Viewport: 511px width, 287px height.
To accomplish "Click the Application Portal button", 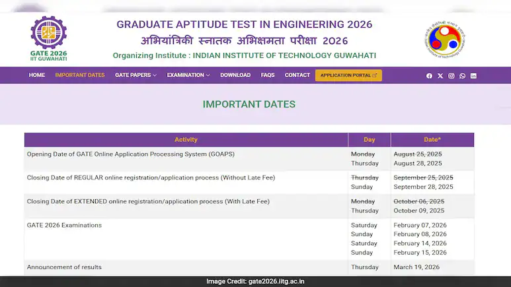I will click(345, 75).
